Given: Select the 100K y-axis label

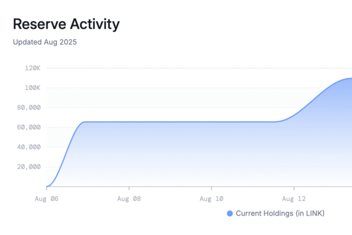Looking at the screenshot, I should pos(32,88).
